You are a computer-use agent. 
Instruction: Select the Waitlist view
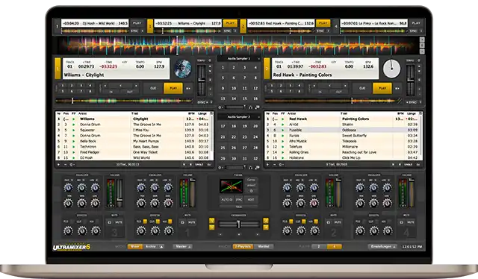[x=264, y=246]
